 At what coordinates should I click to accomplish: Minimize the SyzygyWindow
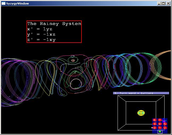159,3
